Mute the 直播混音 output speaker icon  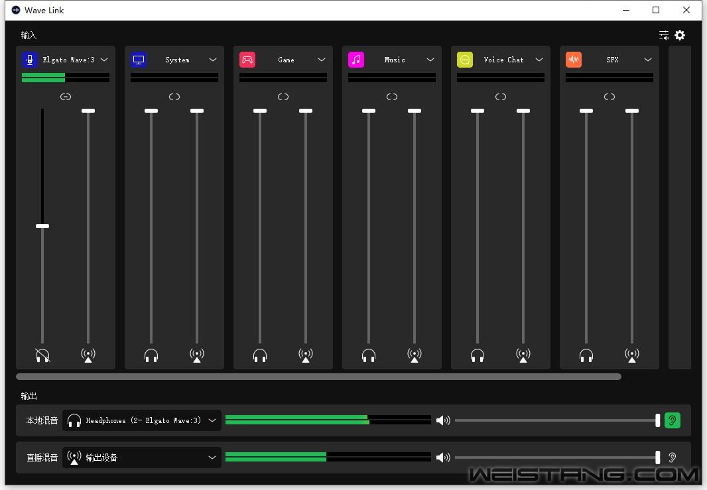pyautogui.click(x=443, y=458)
